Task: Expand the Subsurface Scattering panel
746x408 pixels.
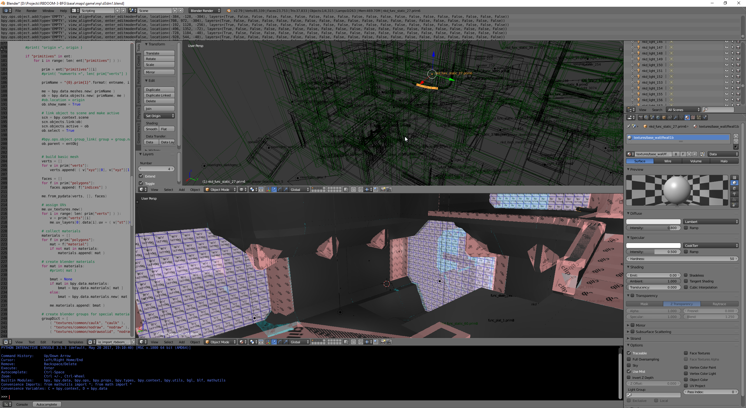Action: click(x=653, y=332)
